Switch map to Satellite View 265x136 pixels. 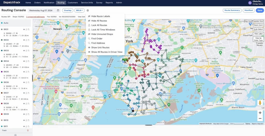pos(258,21)
